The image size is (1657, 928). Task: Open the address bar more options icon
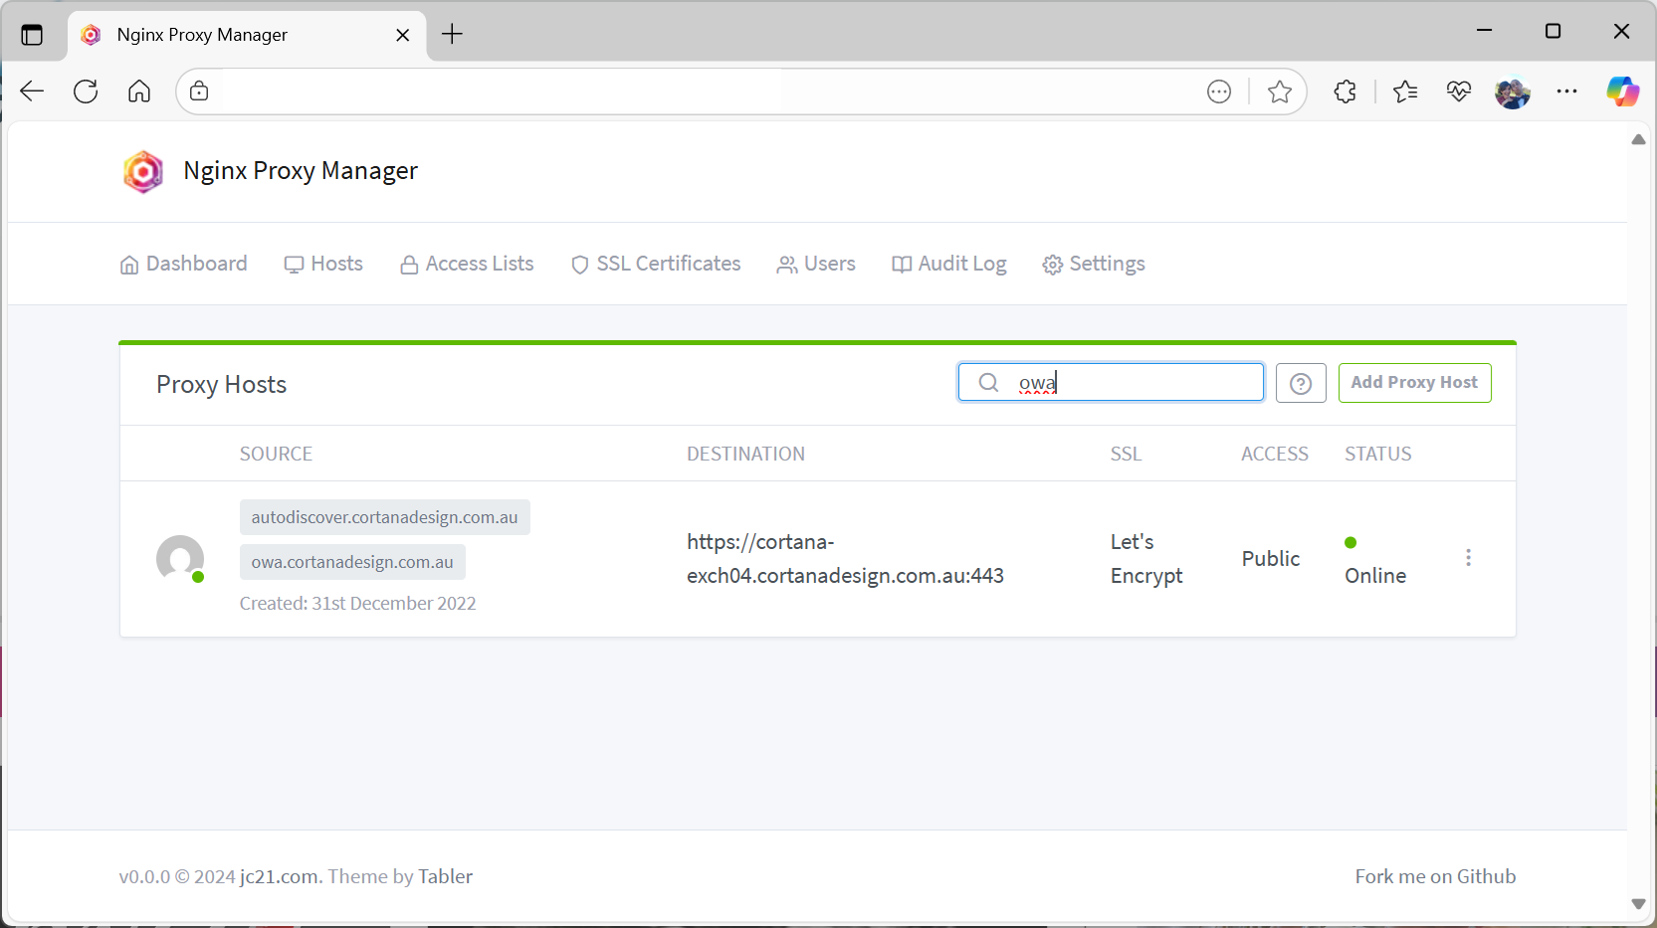tap(1219, 92)
